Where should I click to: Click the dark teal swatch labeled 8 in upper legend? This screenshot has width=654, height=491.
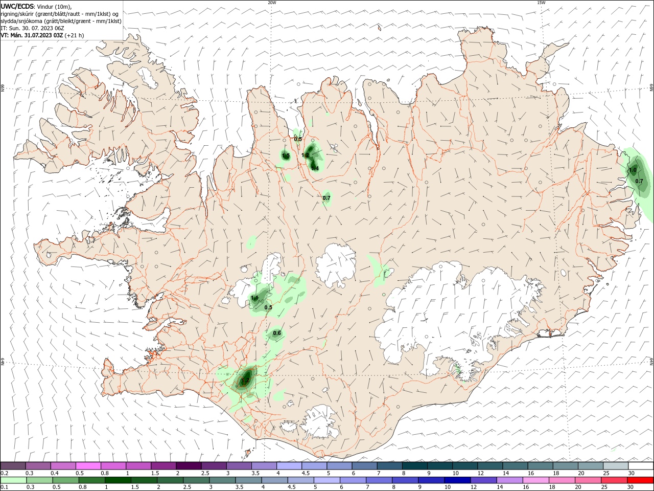[x=415, y=466]
